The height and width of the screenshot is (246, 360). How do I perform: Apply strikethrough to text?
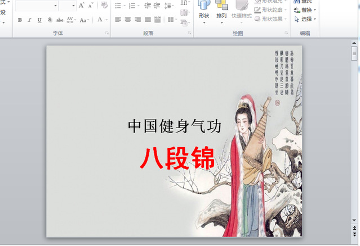pyautogui.click(x=60, y=20)
